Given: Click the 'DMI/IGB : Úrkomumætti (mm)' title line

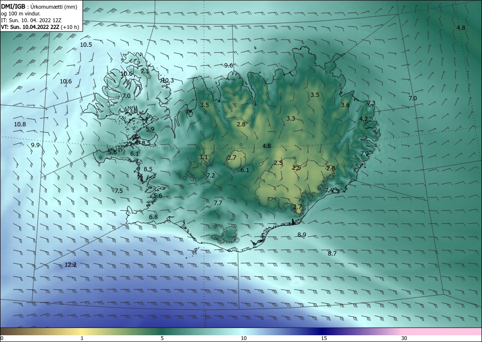Looking at the screenshot, I should point(39,7).
